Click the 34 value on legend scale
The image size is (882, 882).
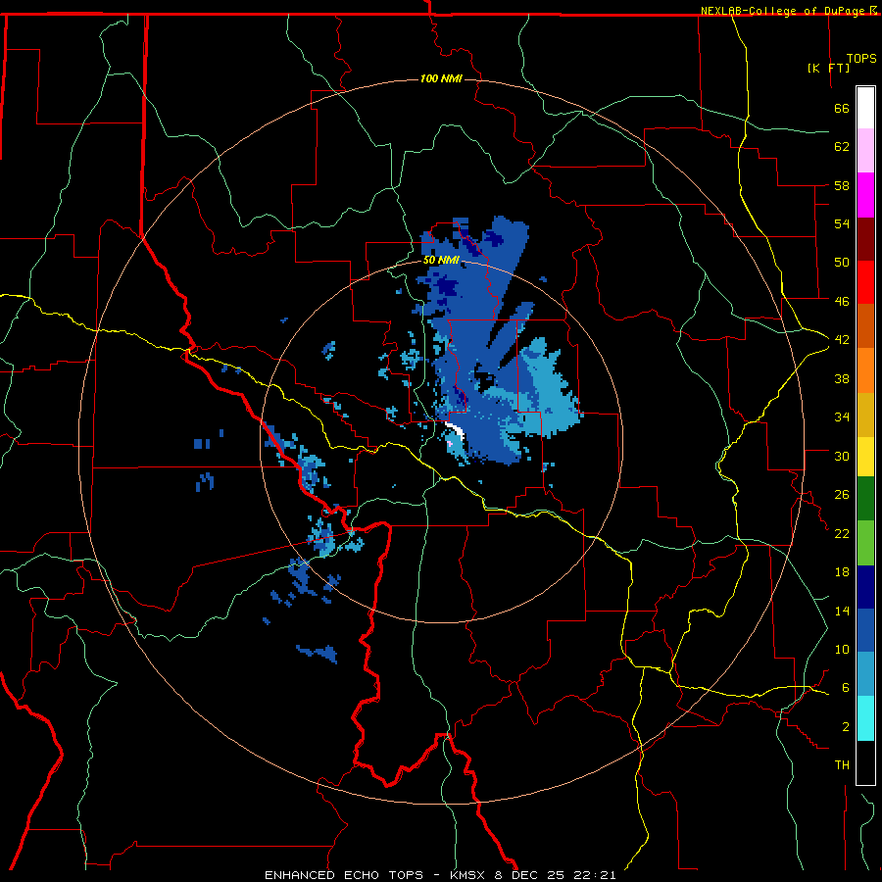842,417
